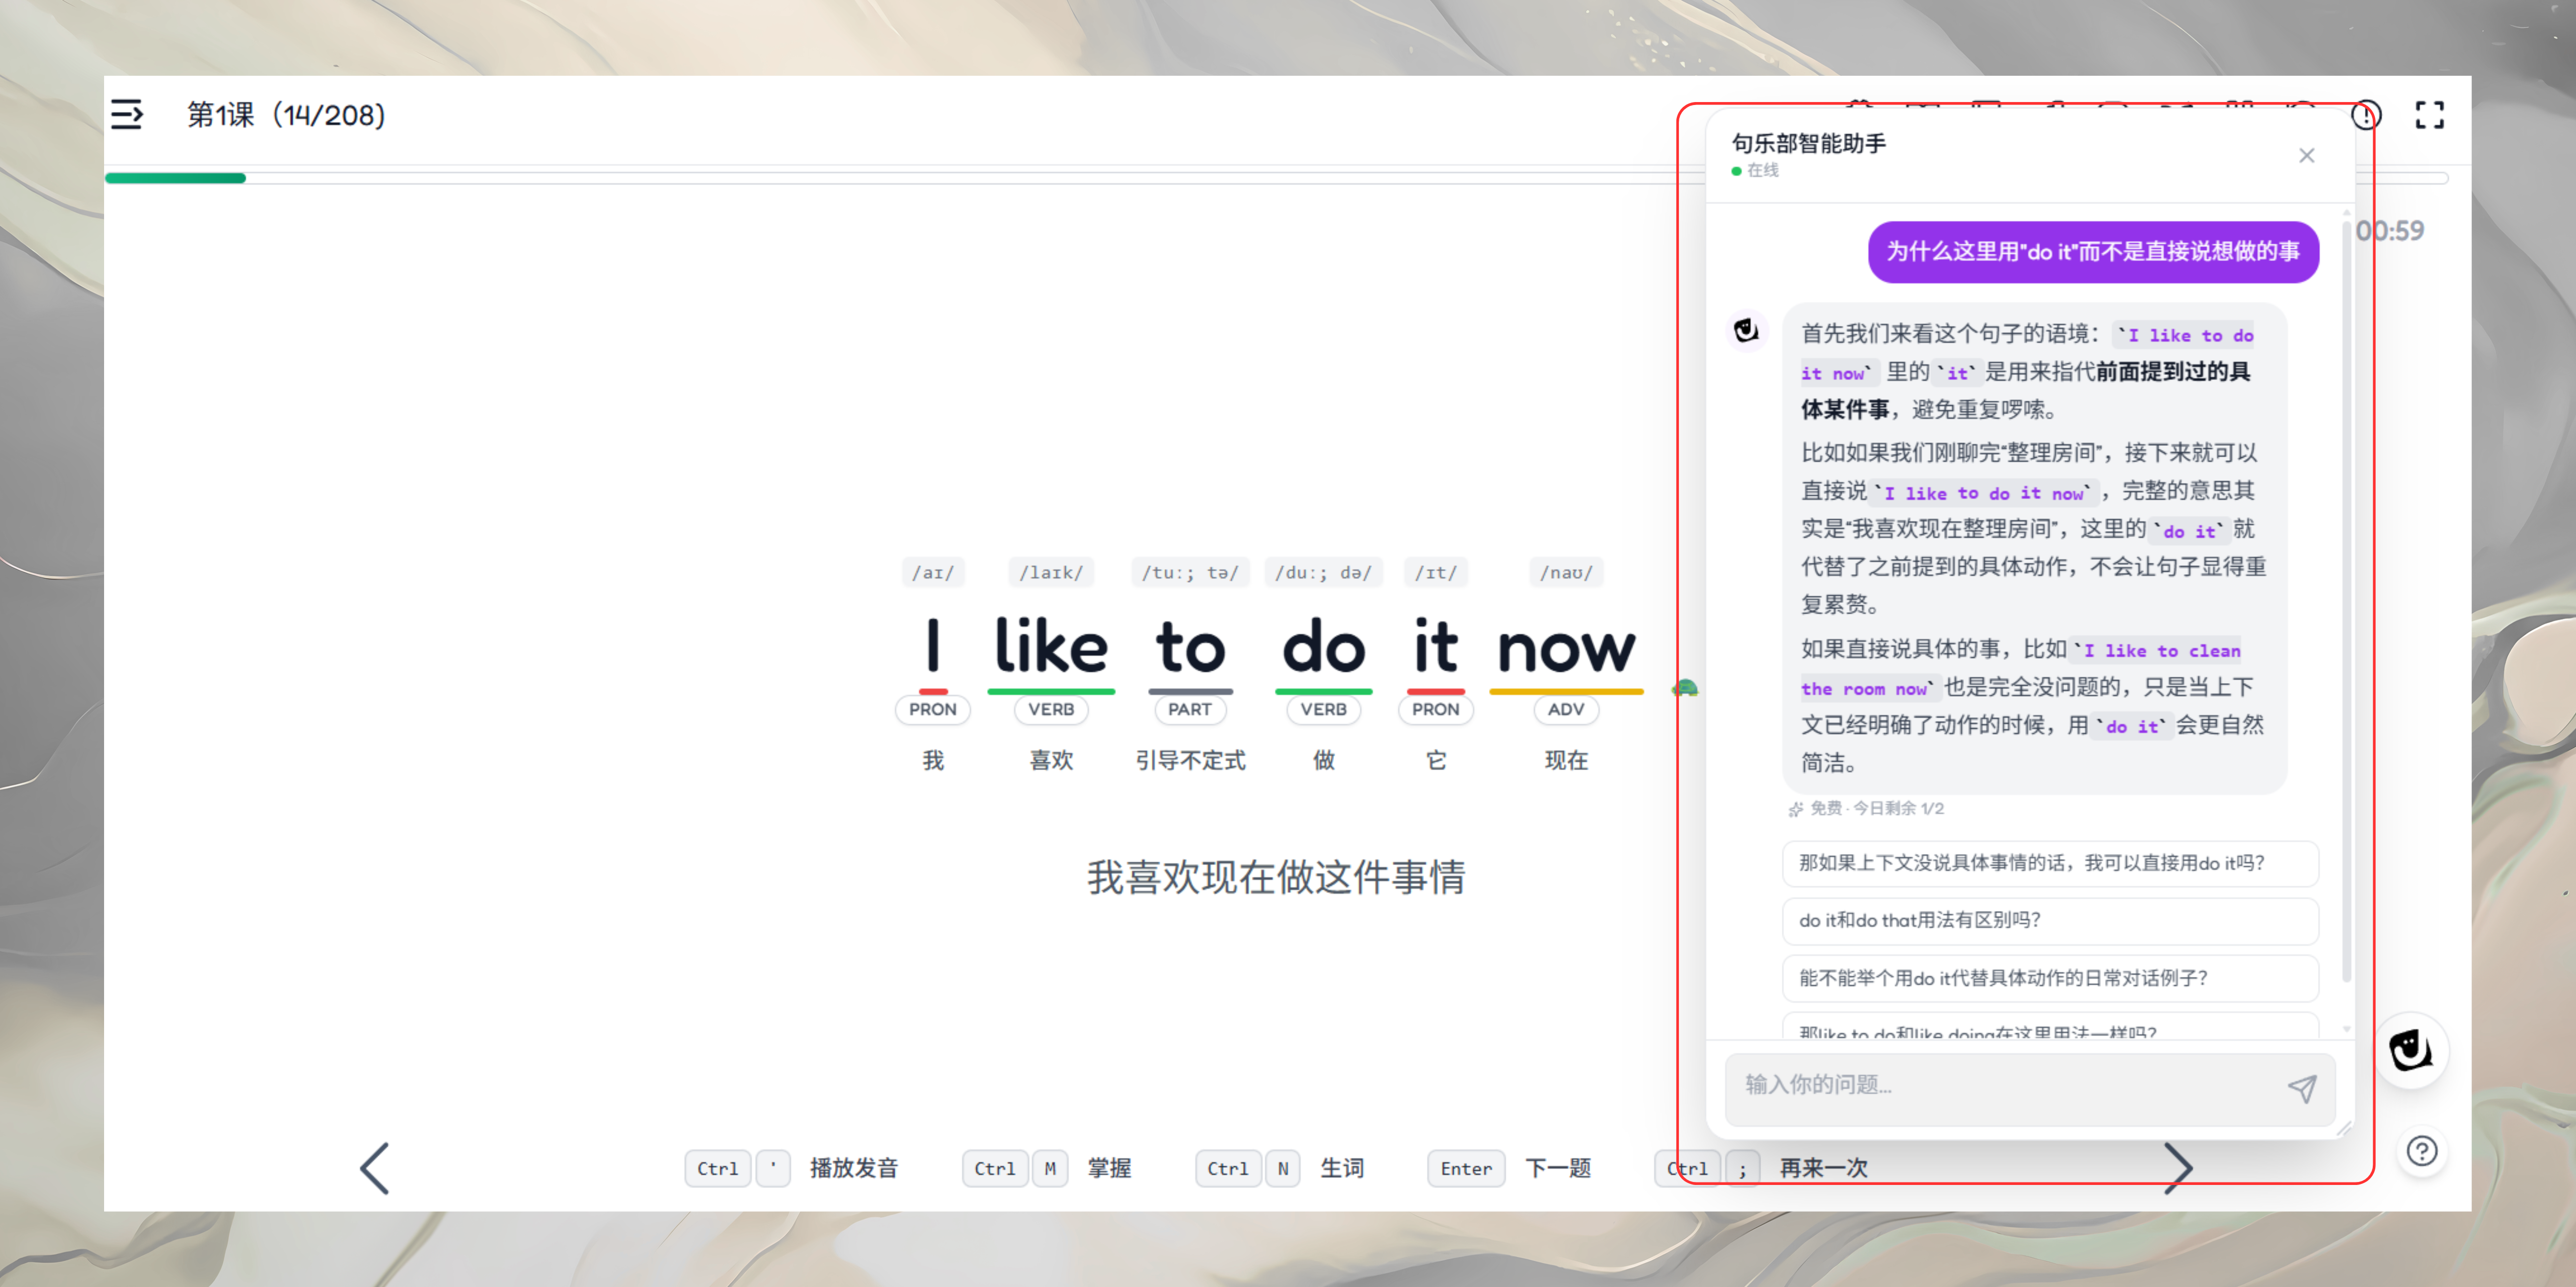The image size is (2576, 1287).
Task: Click the floating AI assistant mascot button
Action: (x=2411, y=1051)
